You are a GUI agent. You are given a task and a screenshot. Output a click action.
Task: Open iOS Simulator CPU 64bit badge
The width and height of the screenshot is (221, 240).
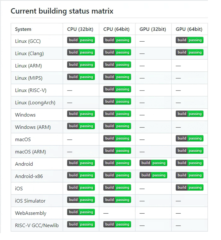coord(117,200)
